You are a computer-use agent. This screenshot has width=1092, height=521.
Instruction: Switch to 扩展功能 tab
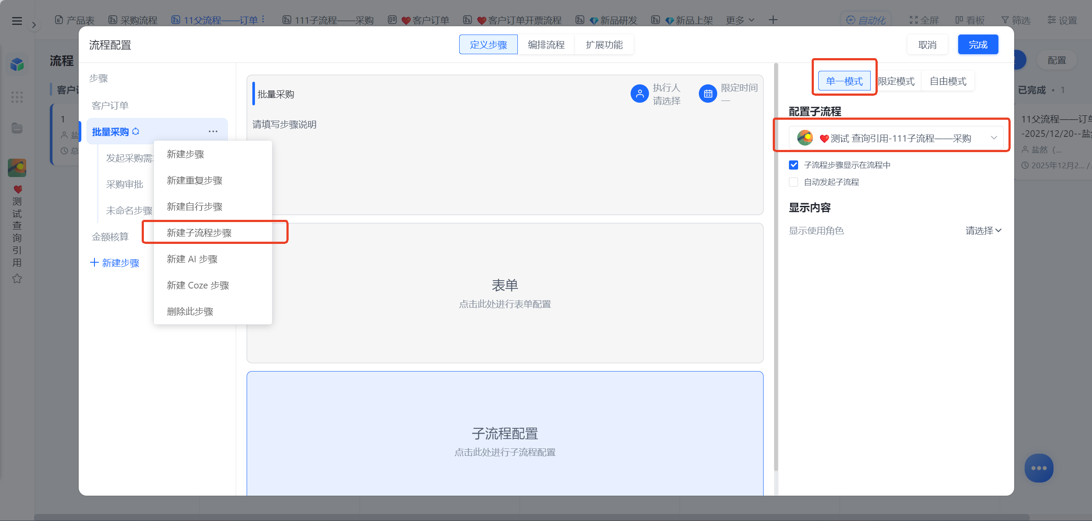coord(604,45)
